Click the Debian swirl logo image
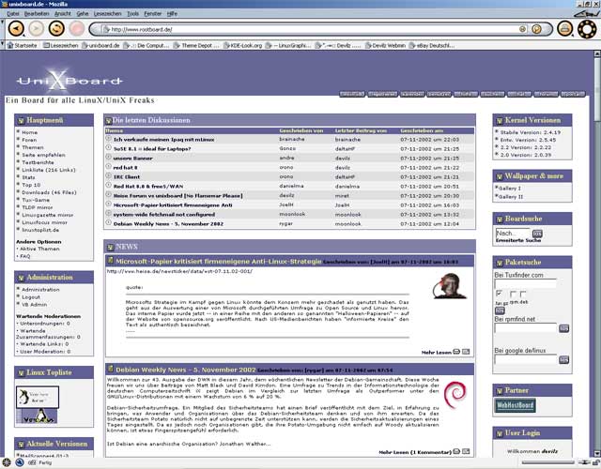Screen dimensions: 601x469 click(455, 395)
